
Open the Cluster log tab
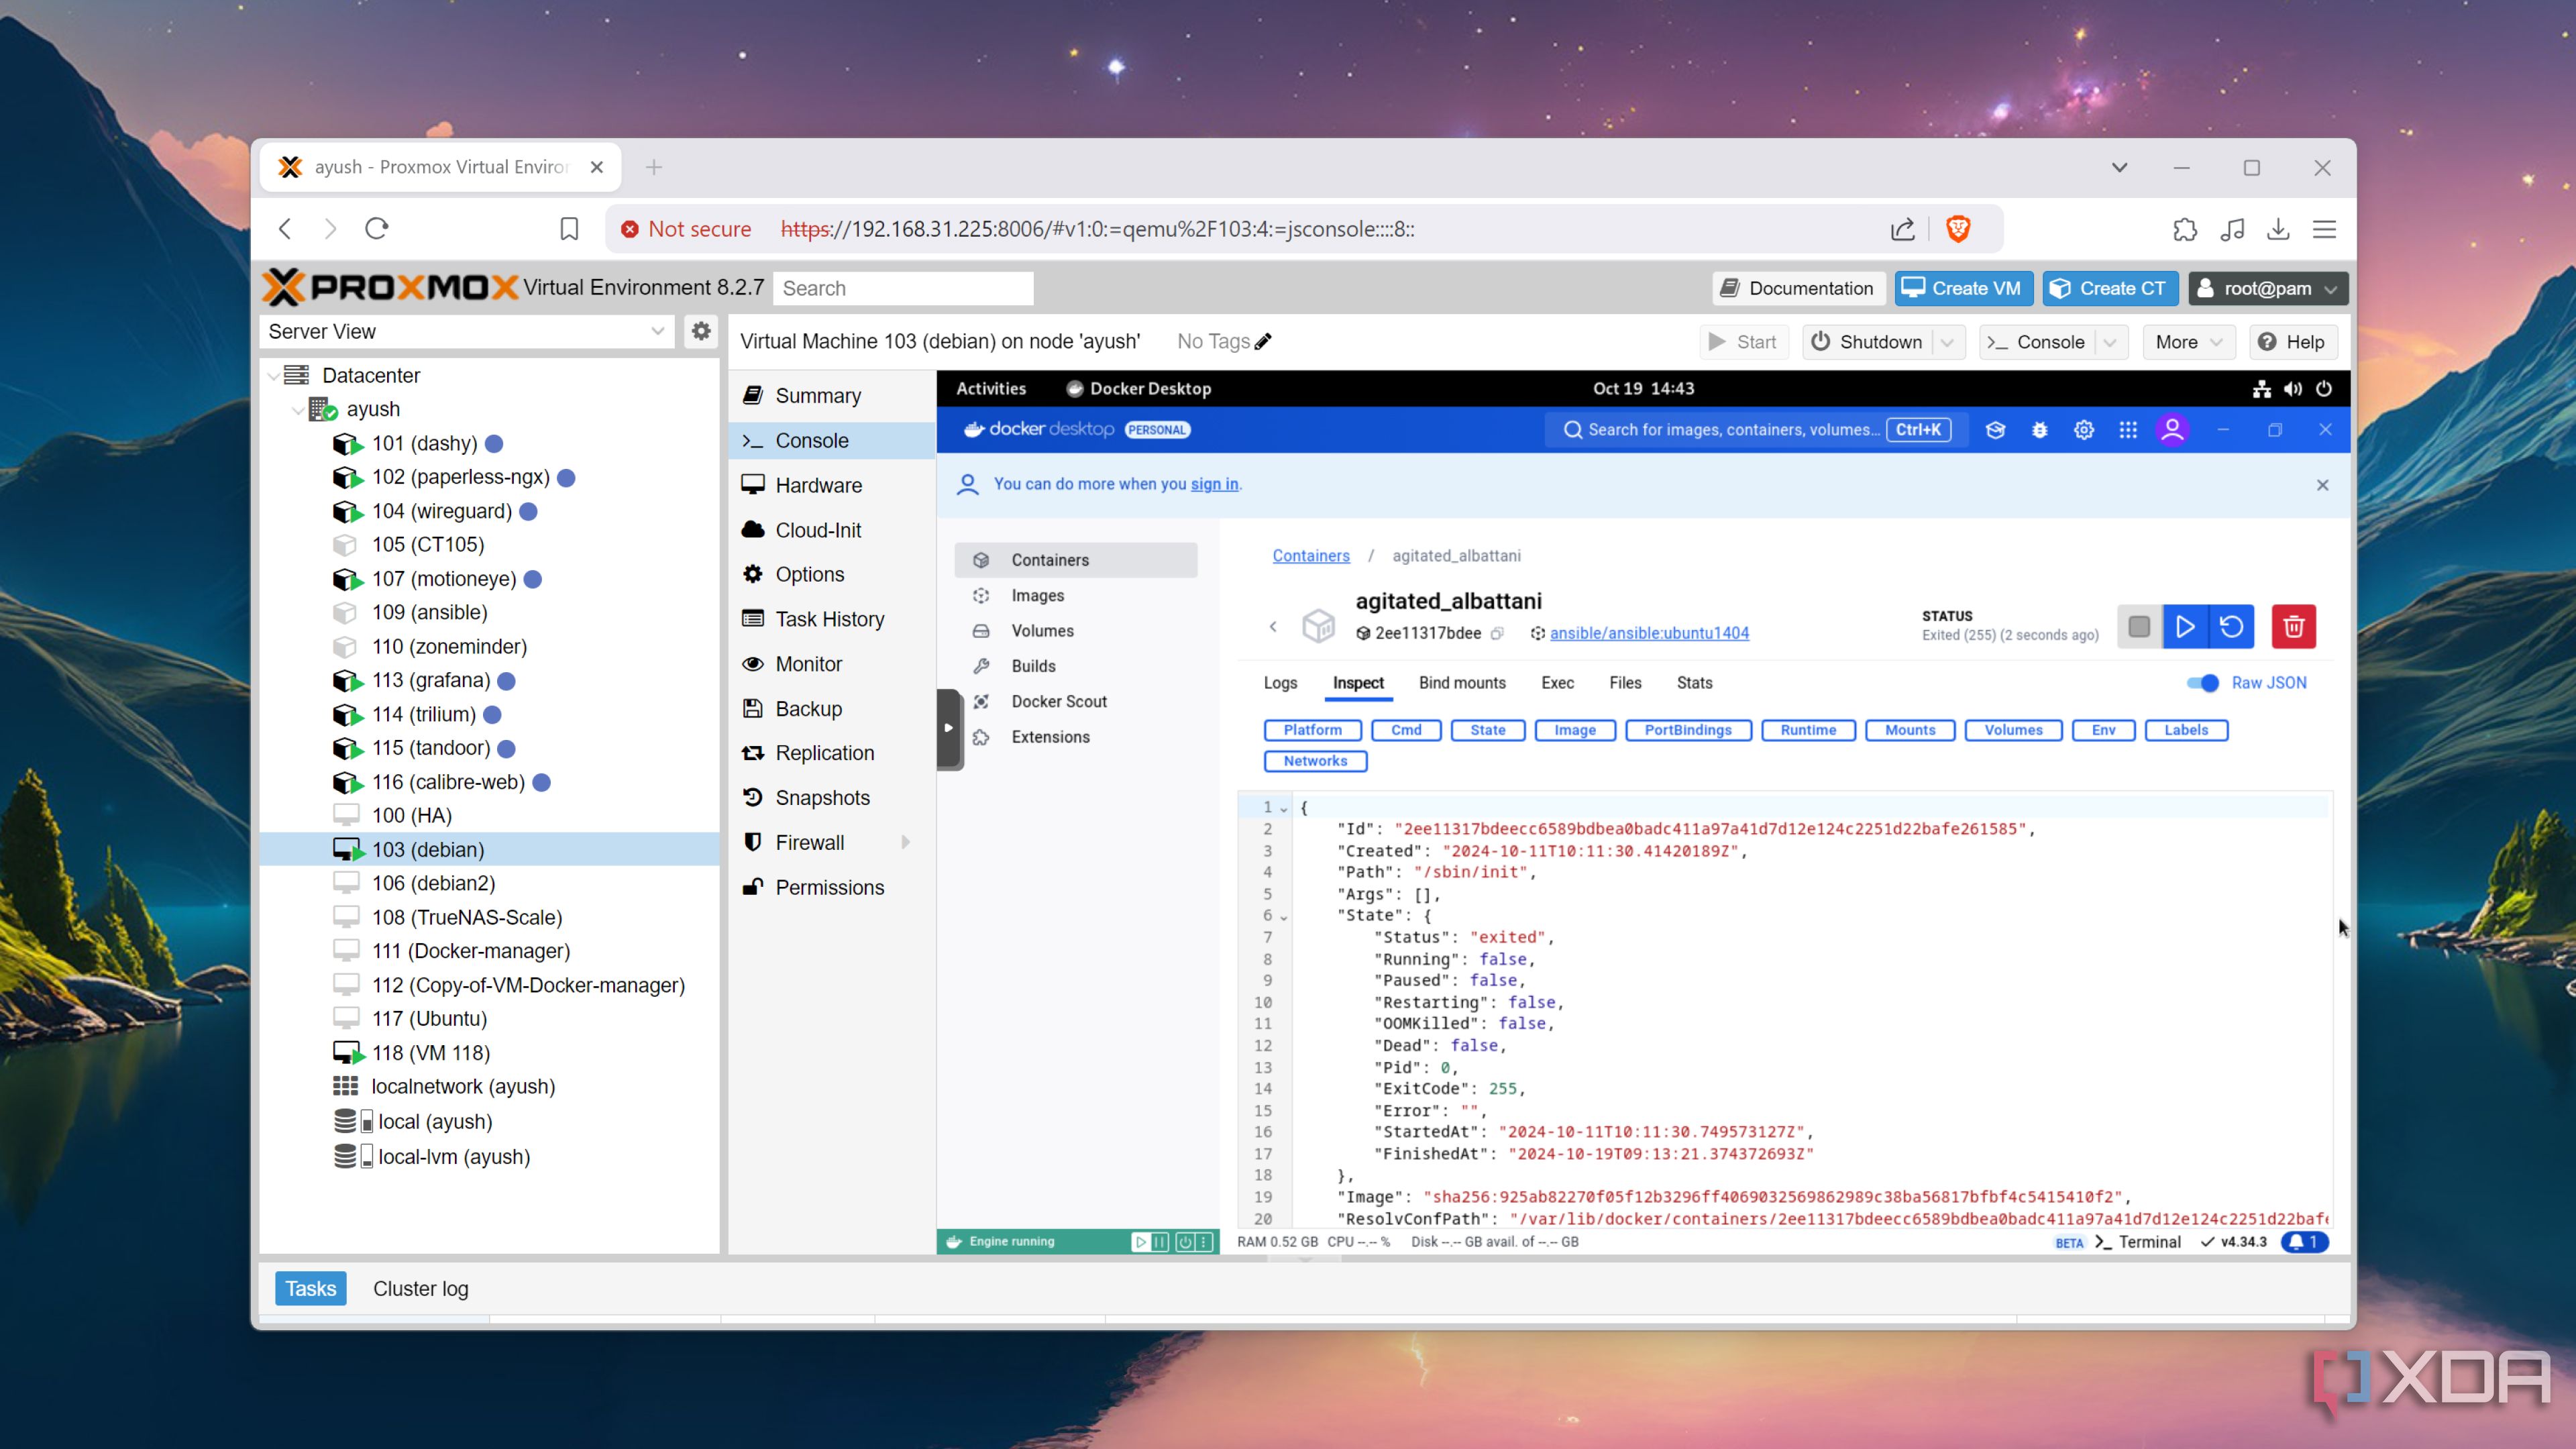(x=420, y=1288)
